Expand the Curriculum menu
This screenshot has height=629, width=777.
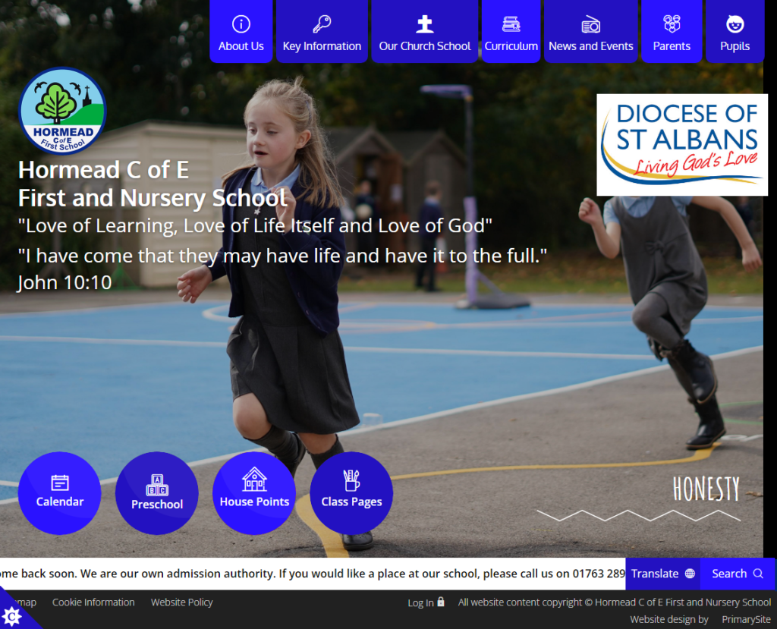click(511, 32)
